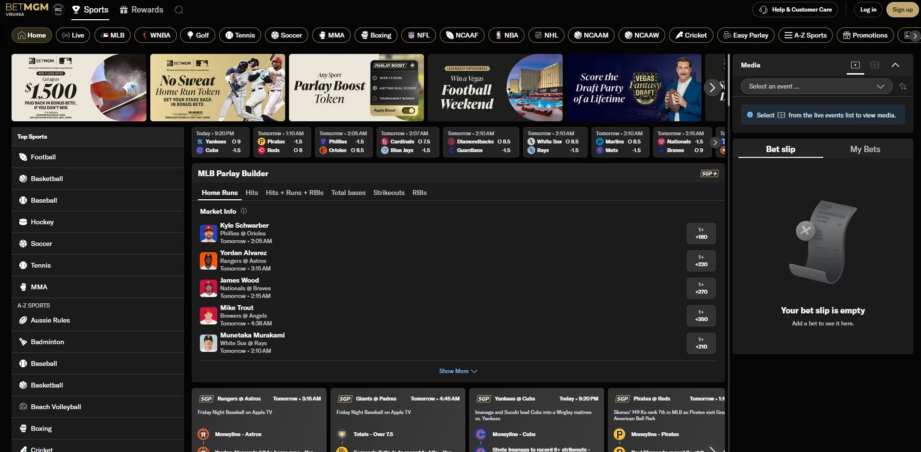This screenshot has width=921, height=452.
Task: Add James Wood +270 home run bet
Action: pos(701,288)
